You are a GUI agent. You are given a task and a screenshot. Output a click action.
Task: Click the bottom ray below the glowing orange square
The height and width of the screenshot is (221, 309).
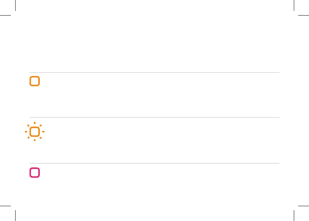35,140
